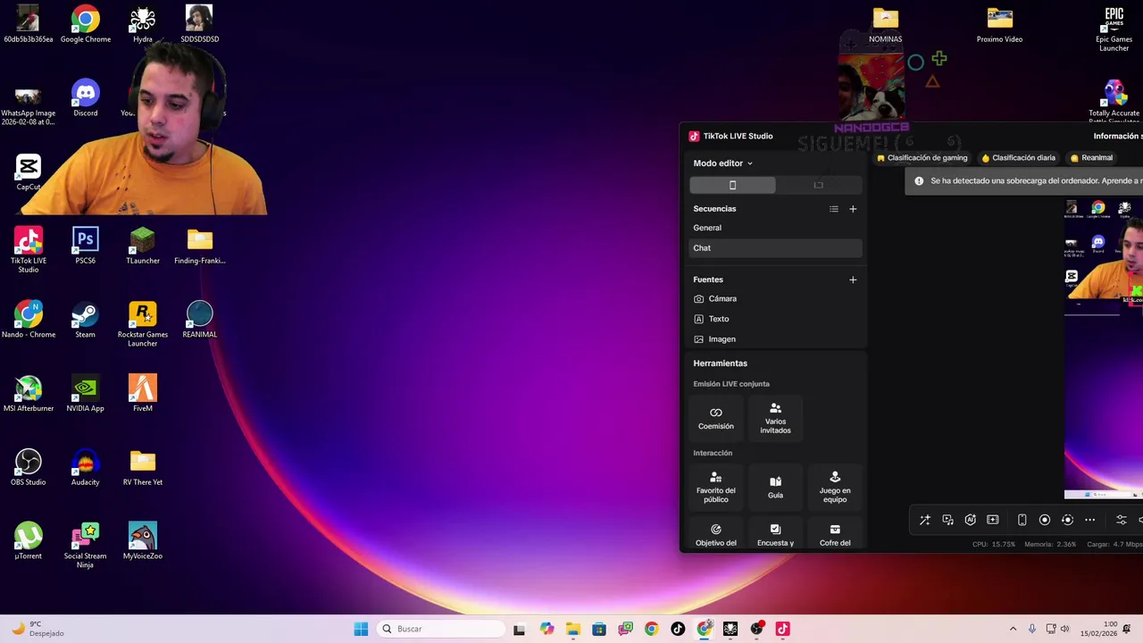Click the AI hexagon toolbar icon
The width and height of the screenshot is (1143, 643).
coord(971,520)
